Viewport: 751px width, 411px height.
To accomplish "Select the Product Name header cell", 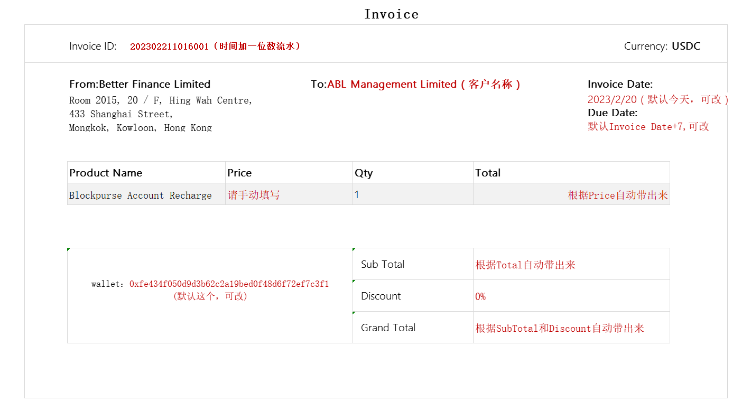I will pos(146,173).
